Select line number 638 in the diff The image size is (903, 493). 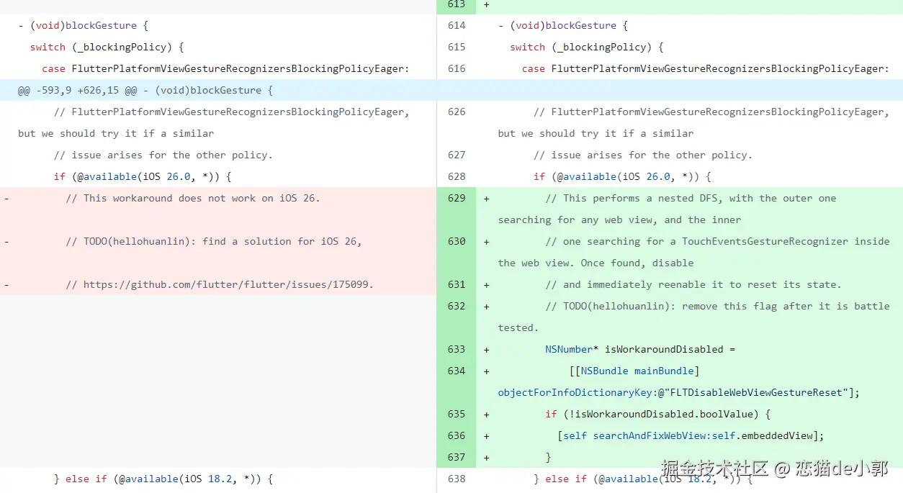click(457, 479)
